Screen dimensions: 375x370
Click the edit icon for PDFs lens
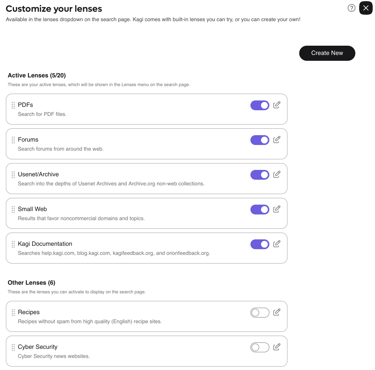point(277,105)
